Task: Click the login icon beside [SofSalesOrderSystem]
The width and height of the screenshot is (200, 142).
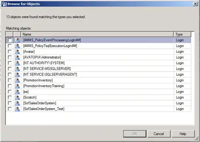Action: tap(17, 103)
